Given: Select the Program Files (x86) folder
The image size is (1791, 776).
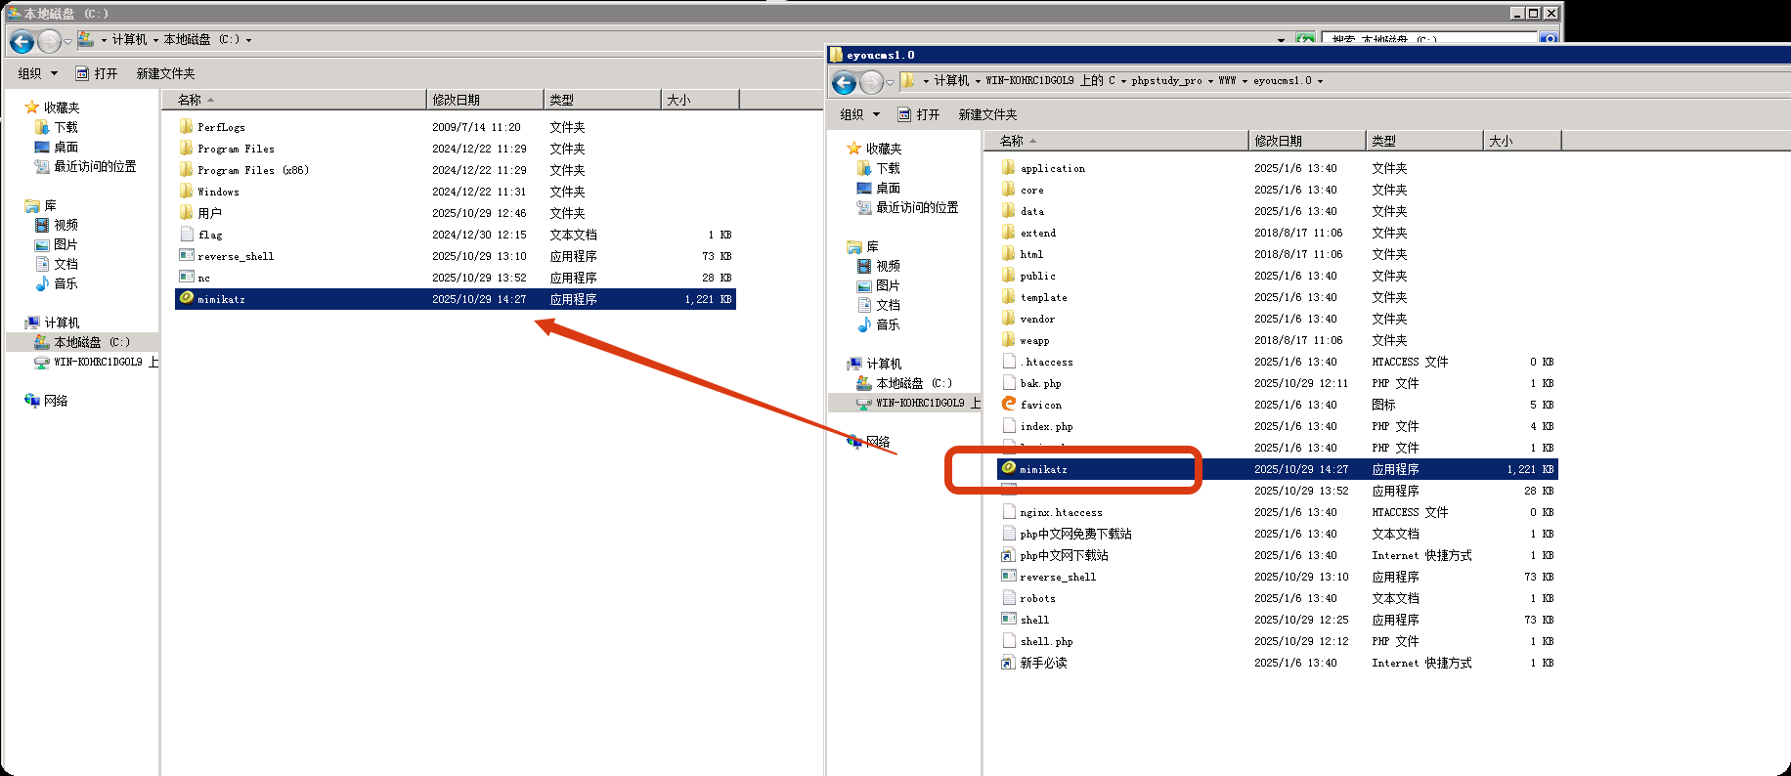Looking at the screenshot, I should pyautogui.click(x=252, y=170).
